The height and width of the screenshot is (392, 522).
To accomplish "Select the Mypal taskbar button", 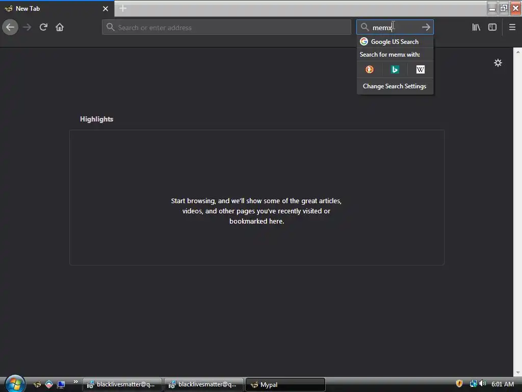I will click(x=285, y=385).
